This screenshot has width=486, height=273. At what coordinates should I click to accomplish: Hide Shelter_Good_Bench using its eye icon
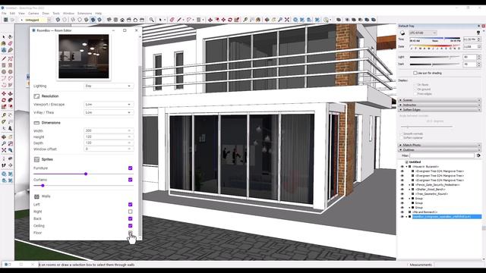click(402, 190)
